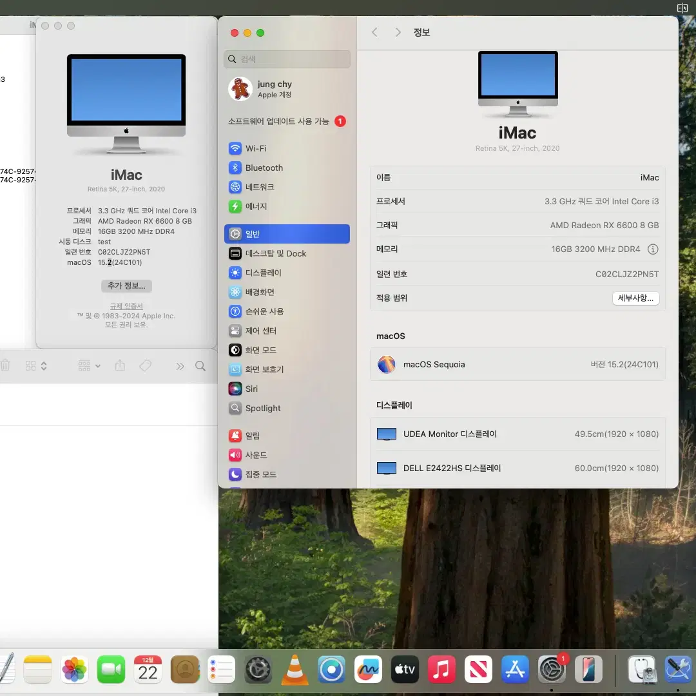Open Freeform from the Dock
696x696 pixels.
click(x=368, y=669)
